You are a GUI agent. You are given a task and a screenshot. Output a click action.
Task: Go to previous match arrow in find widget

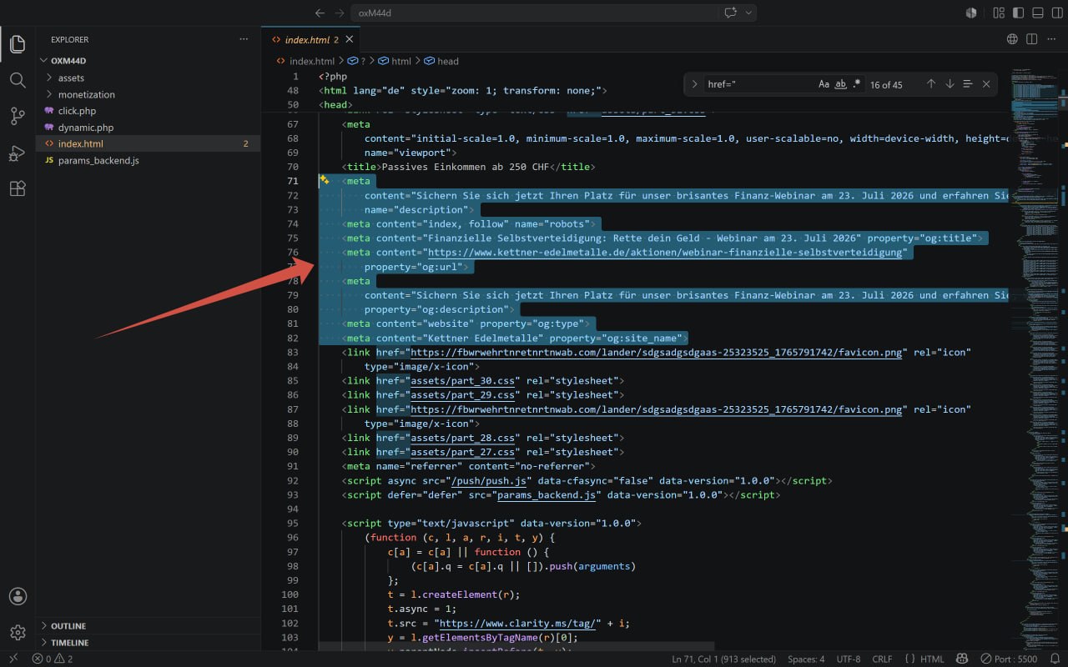coord(931,84)
